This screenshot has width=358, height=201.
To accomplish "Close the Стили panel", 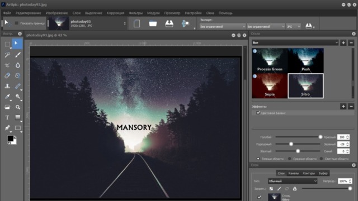I will coord(354,33).
